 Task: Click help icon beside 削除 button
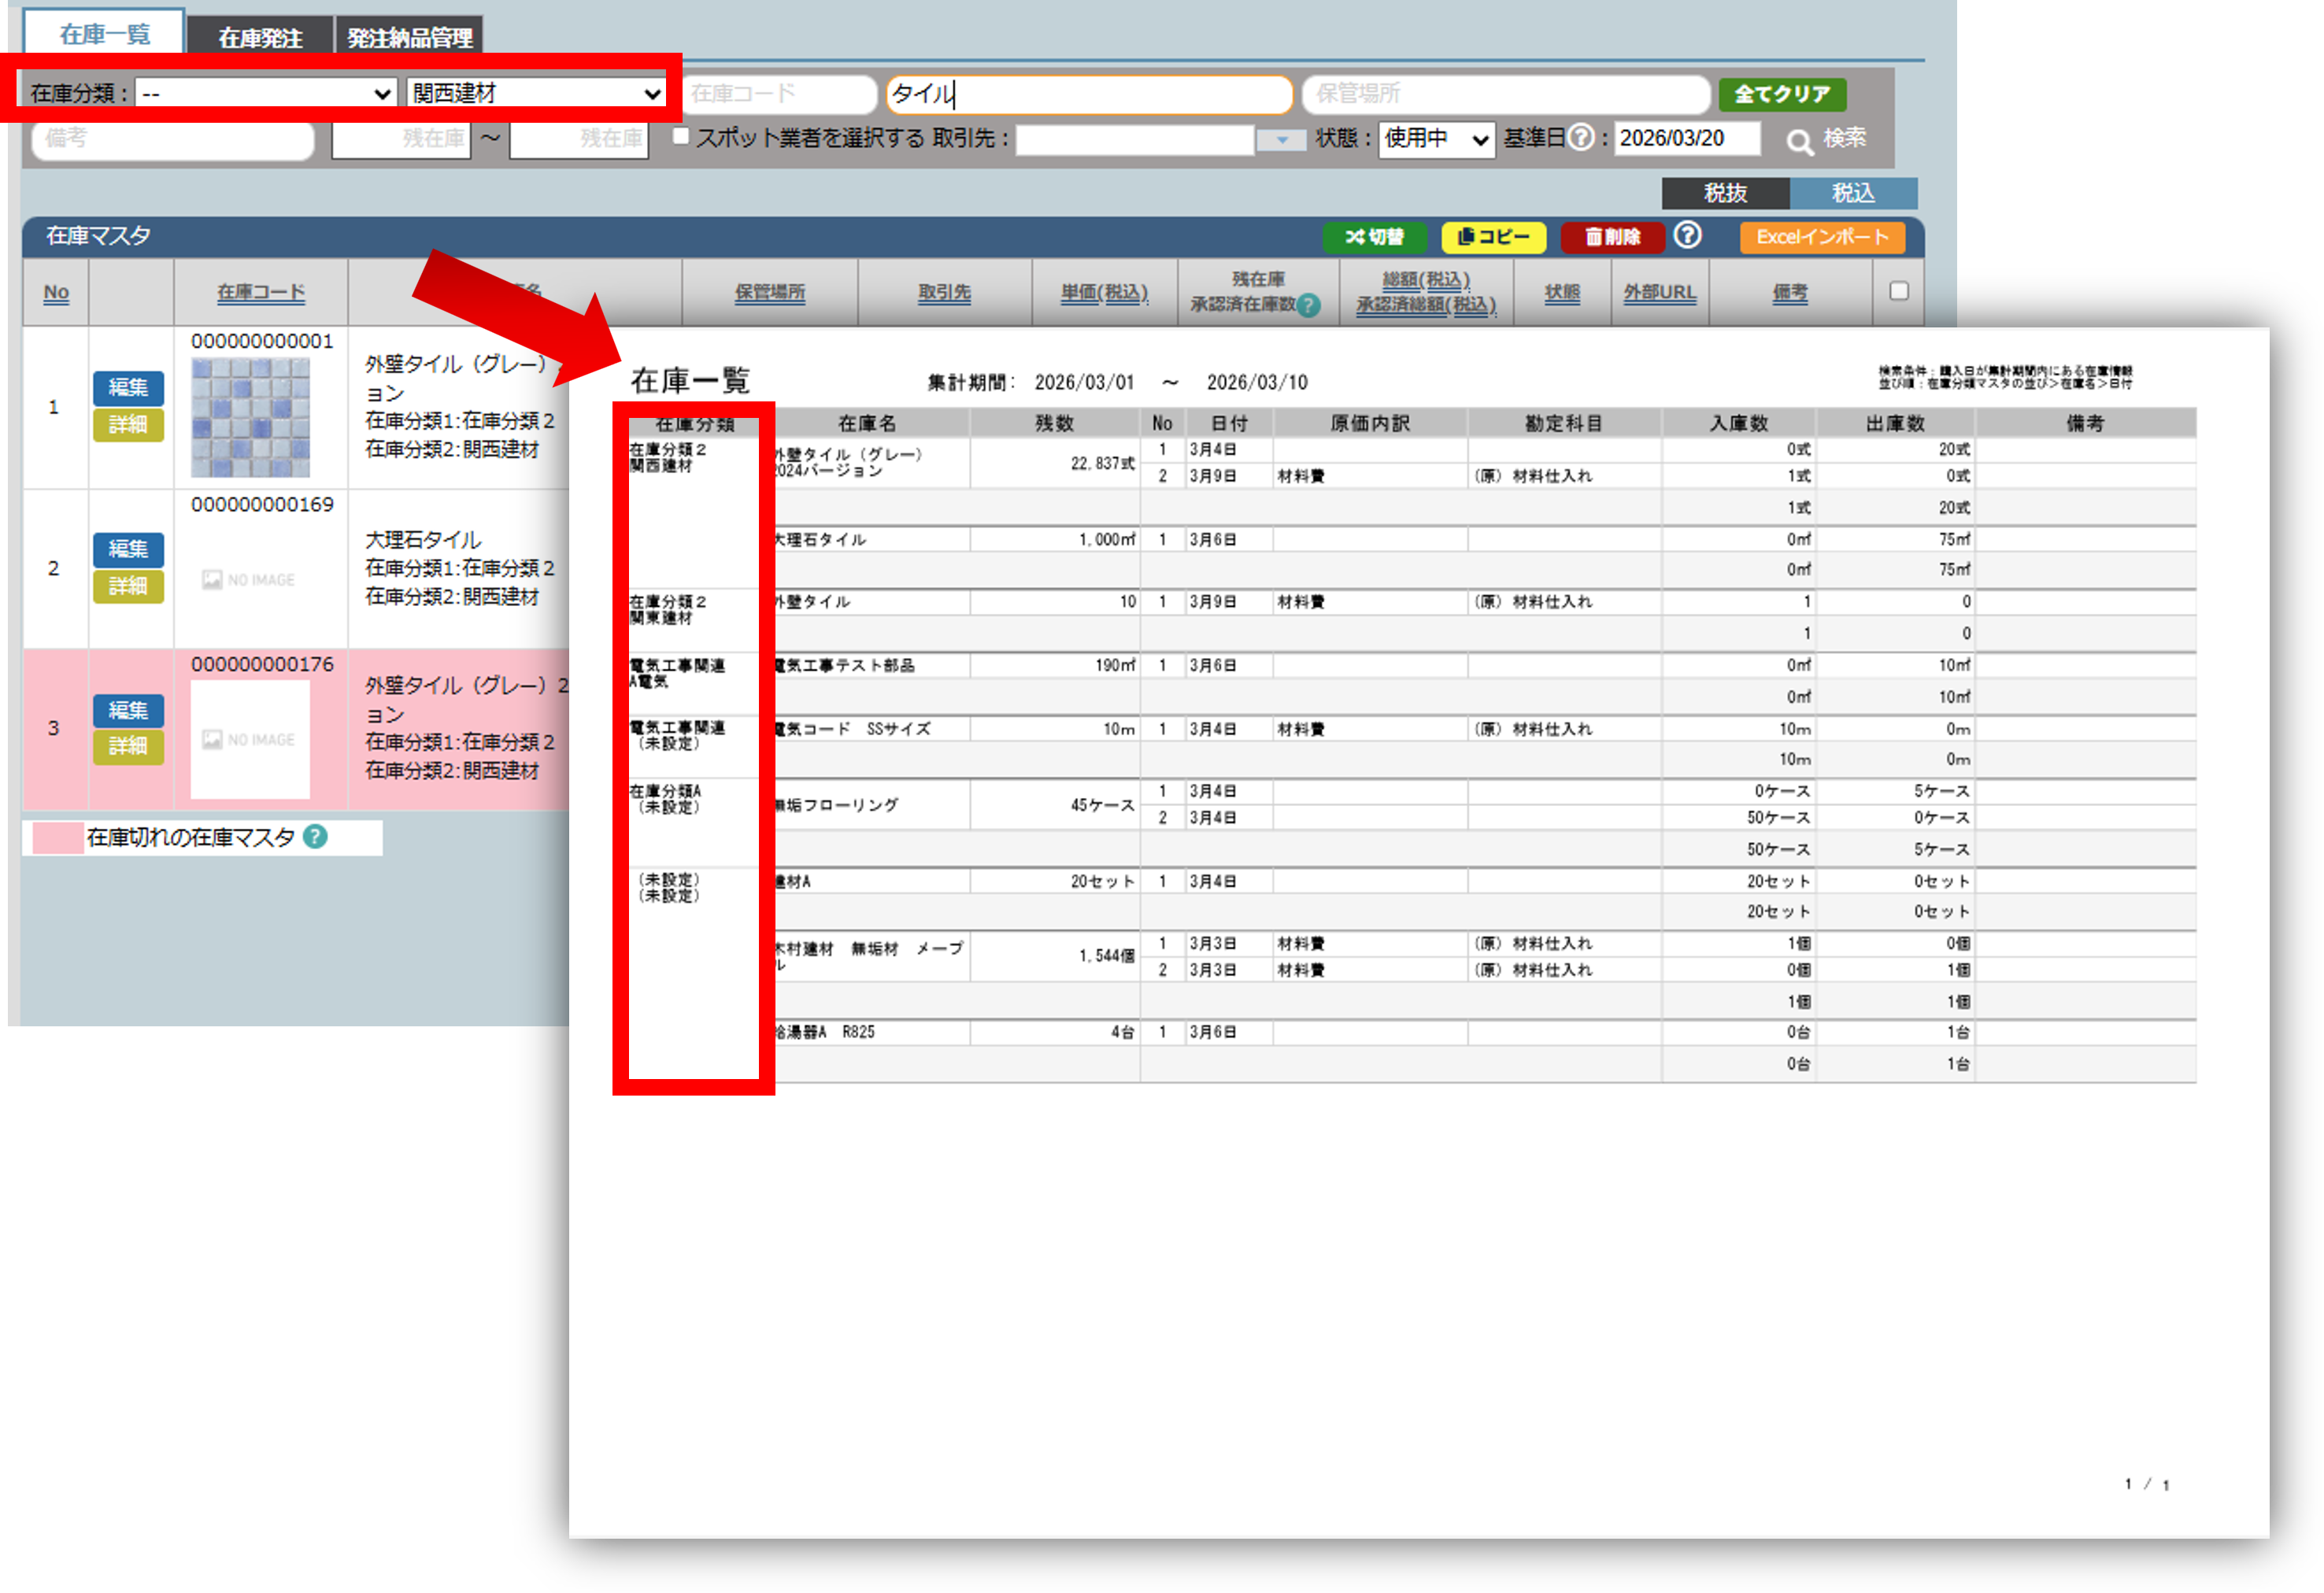[1687, 235]
